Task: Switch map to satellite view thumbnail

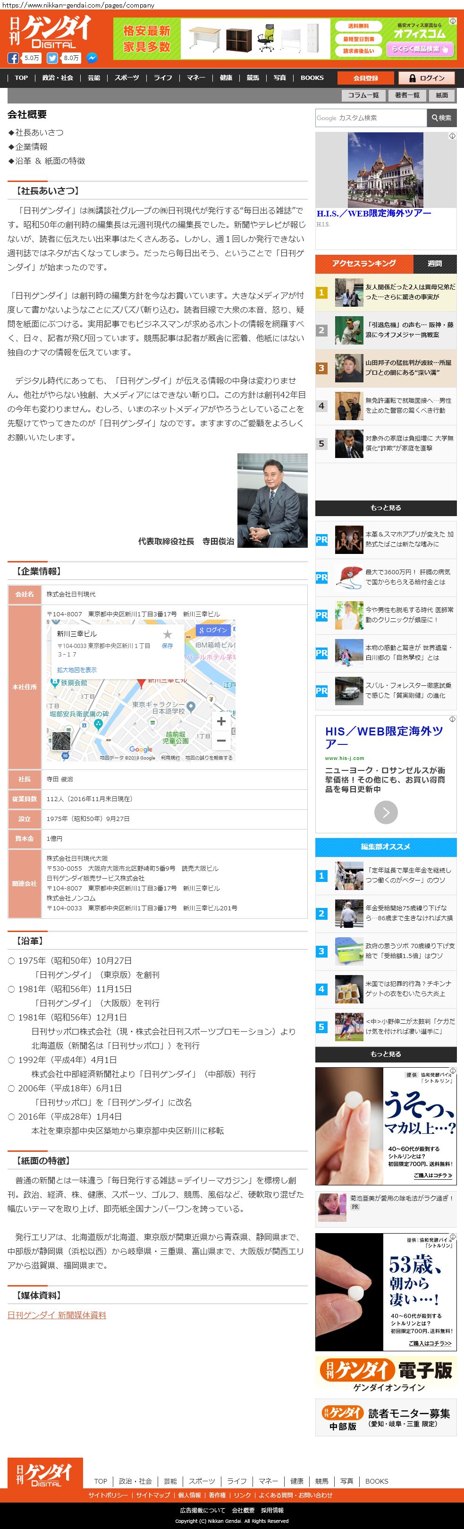Action: [x=61, y=741]
